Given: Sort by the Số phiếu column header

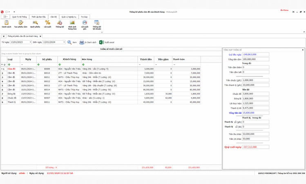Looking at the screenshot, I should 47,59.
